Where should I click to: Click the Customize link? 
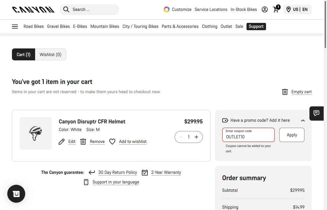[182, 9]
